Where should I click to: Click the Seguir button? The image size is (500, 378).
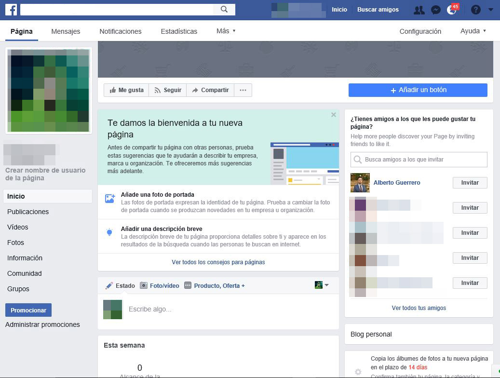coord(168,90)
